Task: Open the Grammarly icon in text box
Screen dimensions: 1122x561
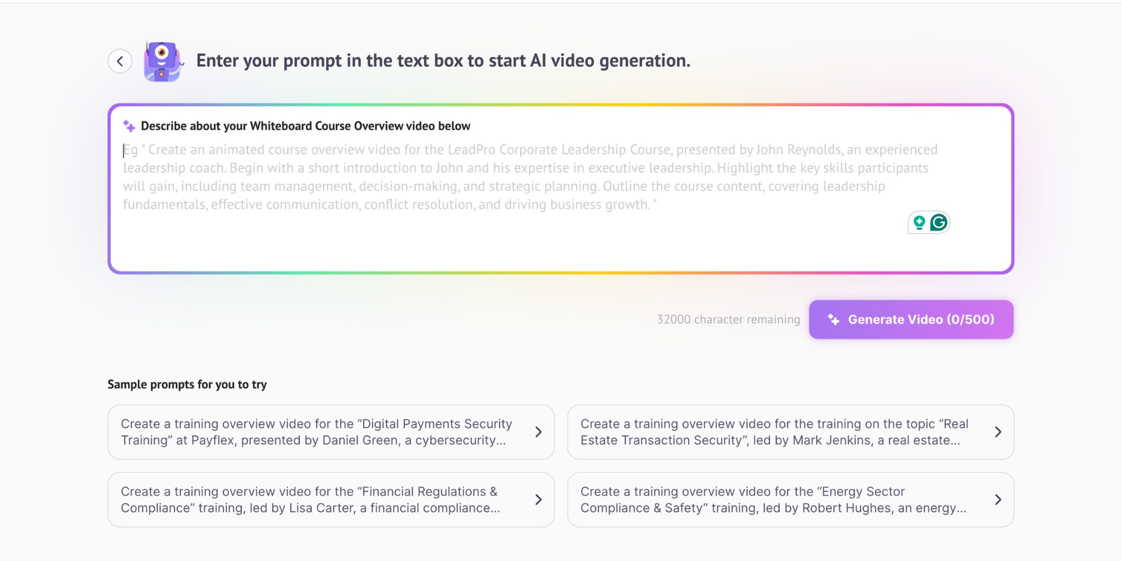Action: click(939, 223)
